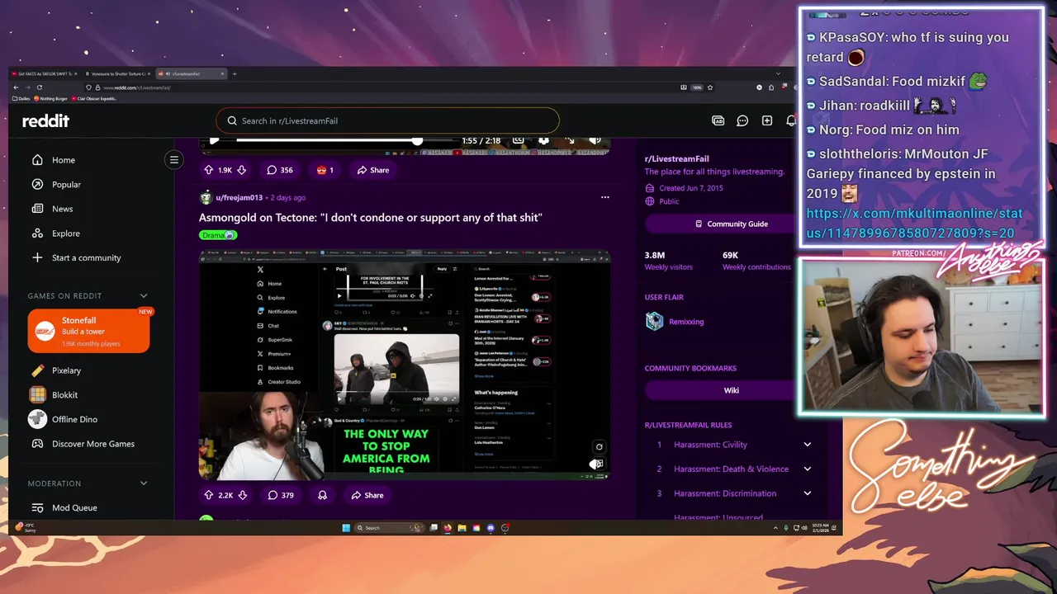Toggle mute on the upper video player
The width and height of the screenshot is (1057, 594).
tap(595, 140)
